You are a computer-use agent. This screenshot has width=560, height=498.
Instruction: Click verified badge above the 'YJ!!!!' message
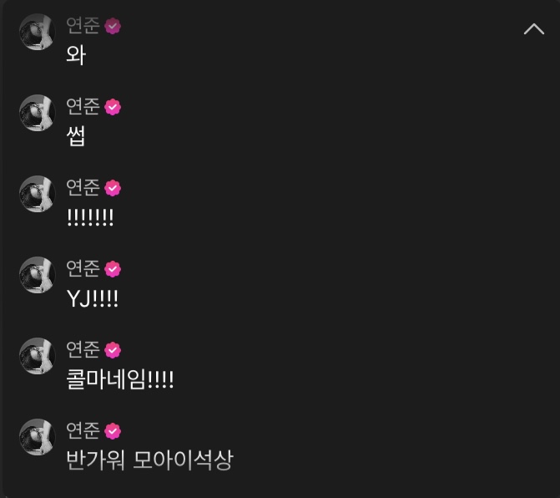pos(113,269)
